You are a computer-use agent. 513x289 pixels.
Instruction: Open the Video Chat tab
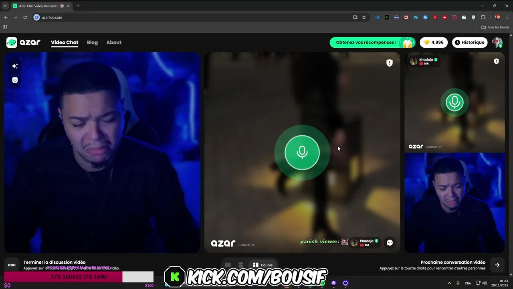pyautogui.click(x=65, y=43)
